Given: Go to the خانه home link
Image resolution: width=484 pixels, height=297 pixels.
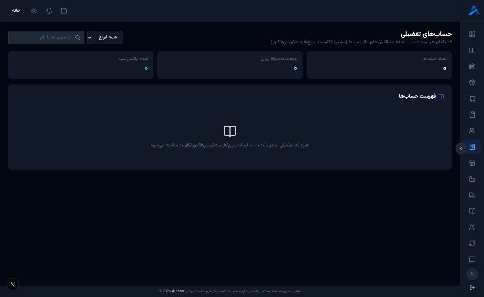Looking at the screenshot, I should click(16, 10).
